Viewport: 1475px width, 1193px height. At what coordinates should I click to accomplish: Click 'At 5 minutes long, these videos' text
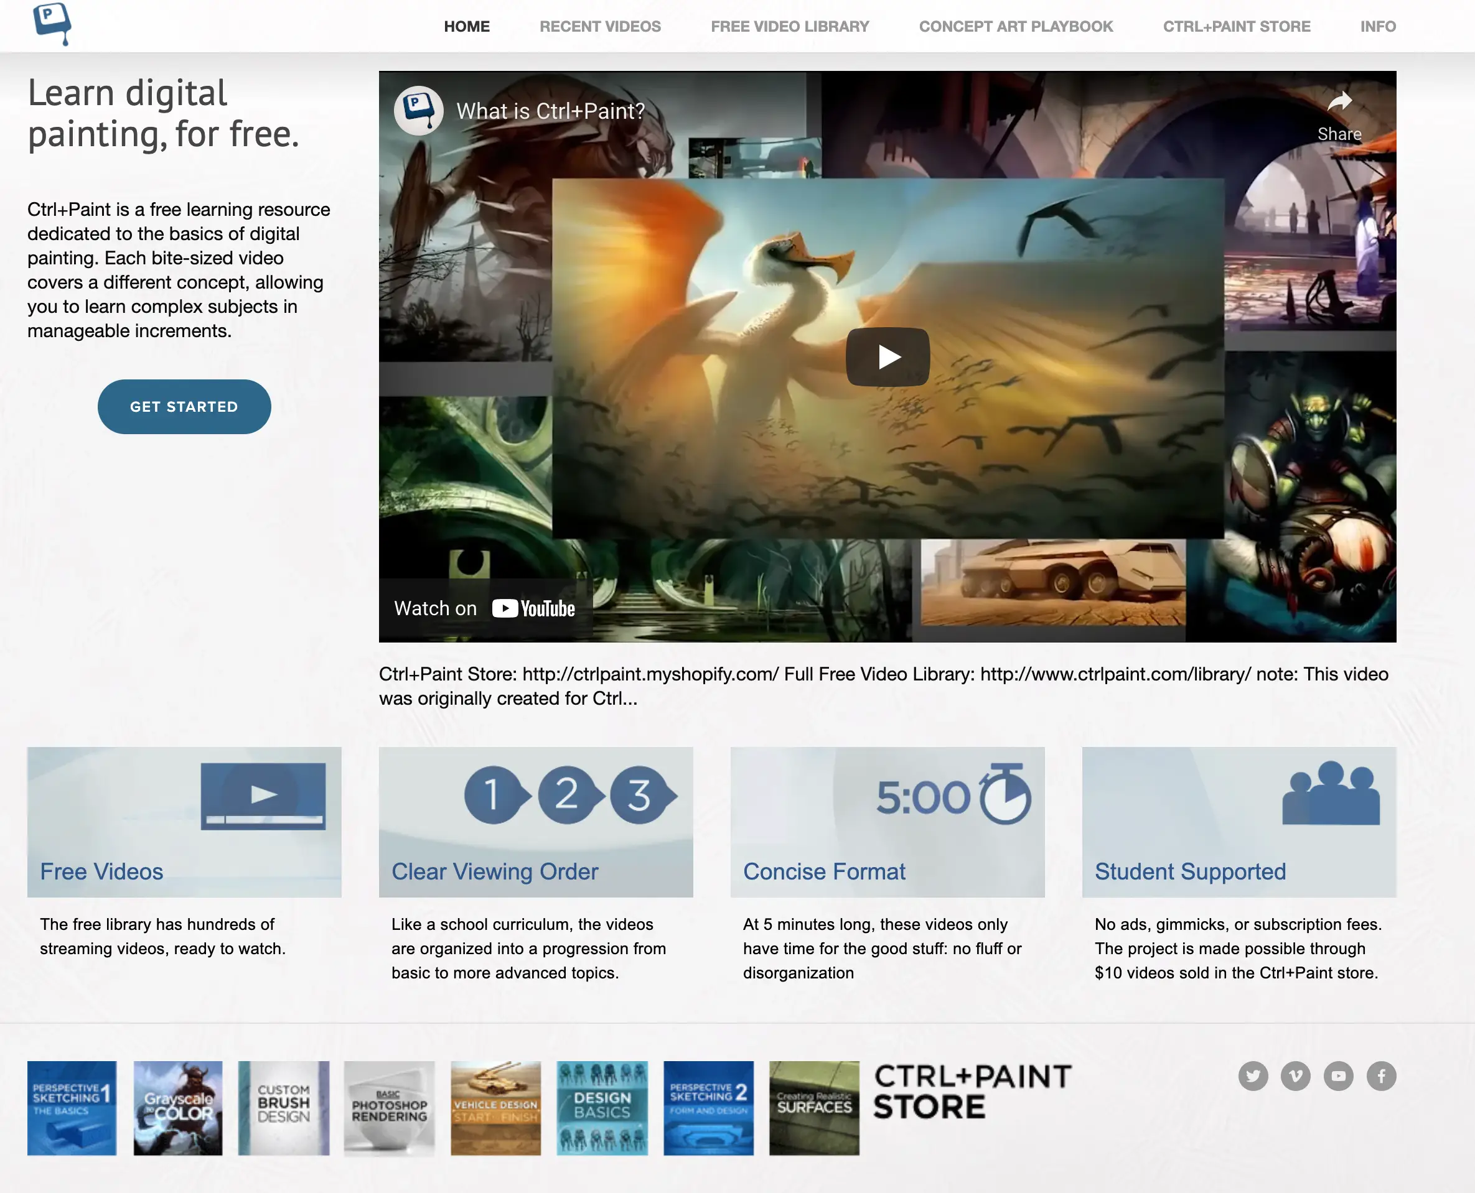click(874, 924)
